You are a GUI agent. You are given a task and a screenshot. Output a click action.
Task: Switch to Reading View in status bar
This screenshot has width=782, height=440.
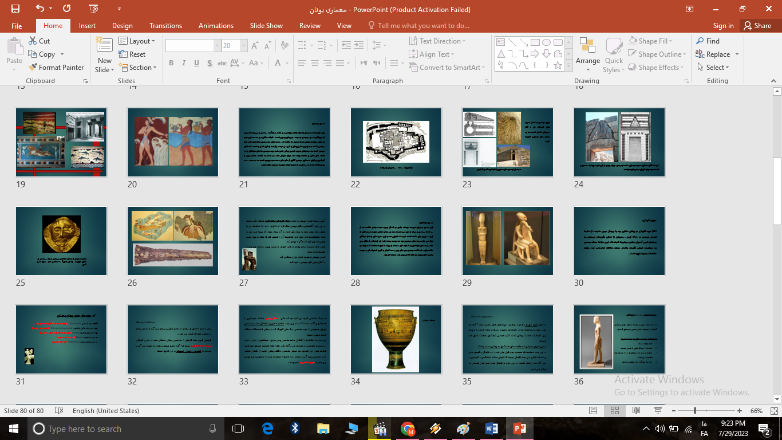pyautogui.click(x=636, y=411)
